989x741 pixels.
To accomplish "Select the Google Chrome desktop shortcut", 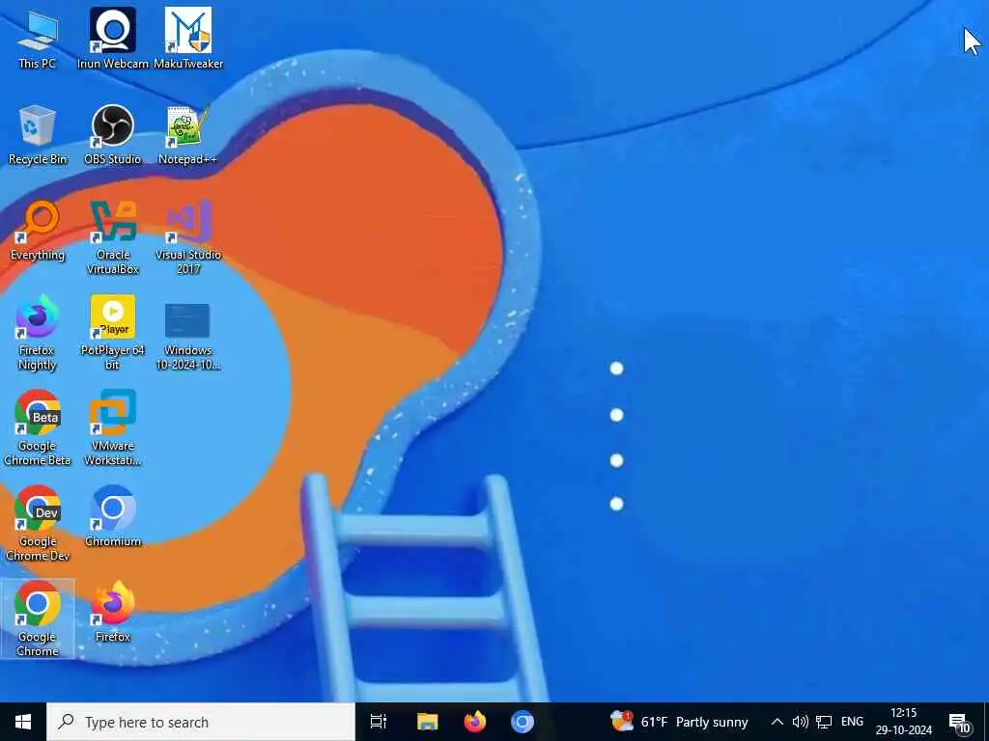I will (38, 619).
